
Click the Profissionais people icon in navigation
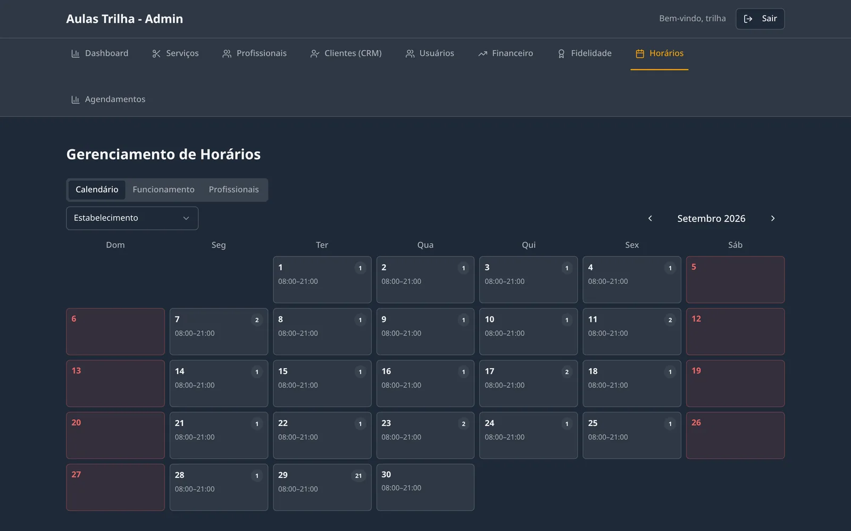click(x=227, y=54)
